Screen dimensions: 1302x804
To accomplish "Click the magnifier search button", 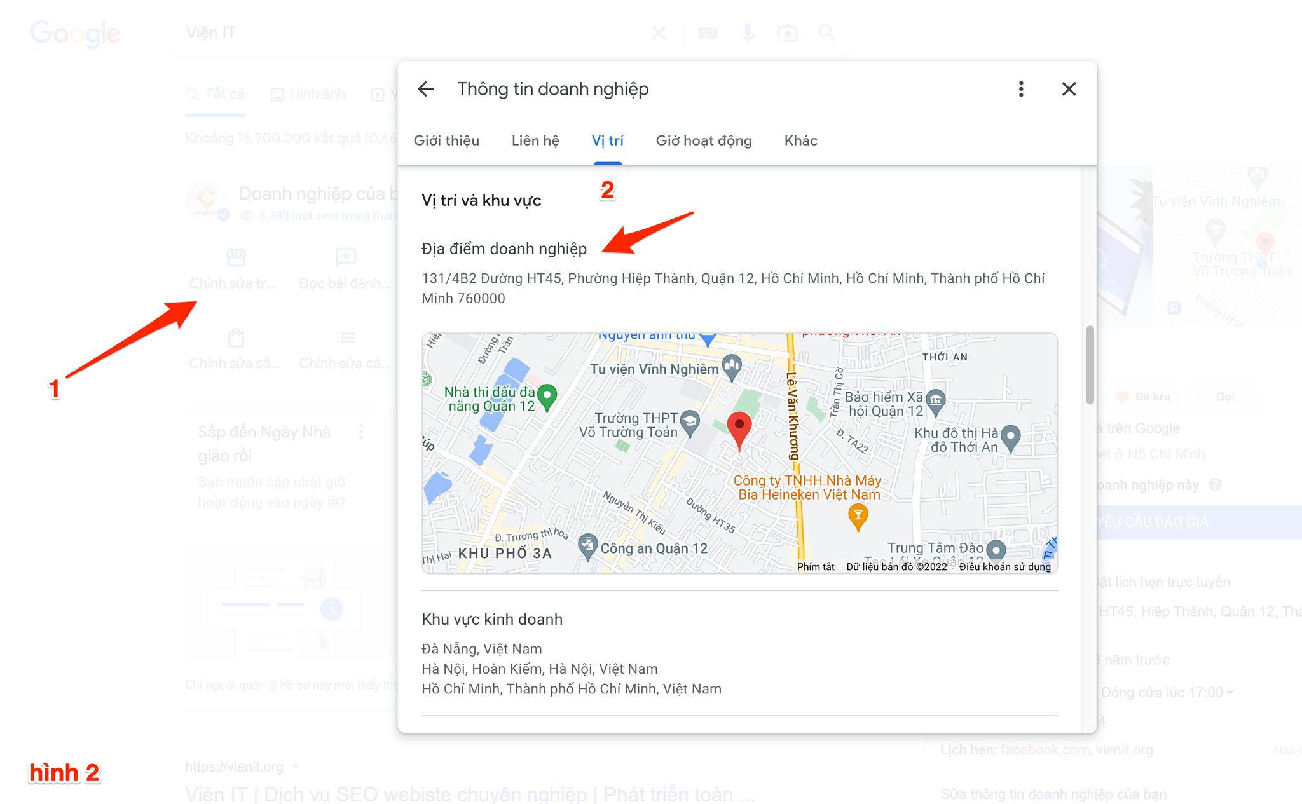I will (x=826, y=32).
